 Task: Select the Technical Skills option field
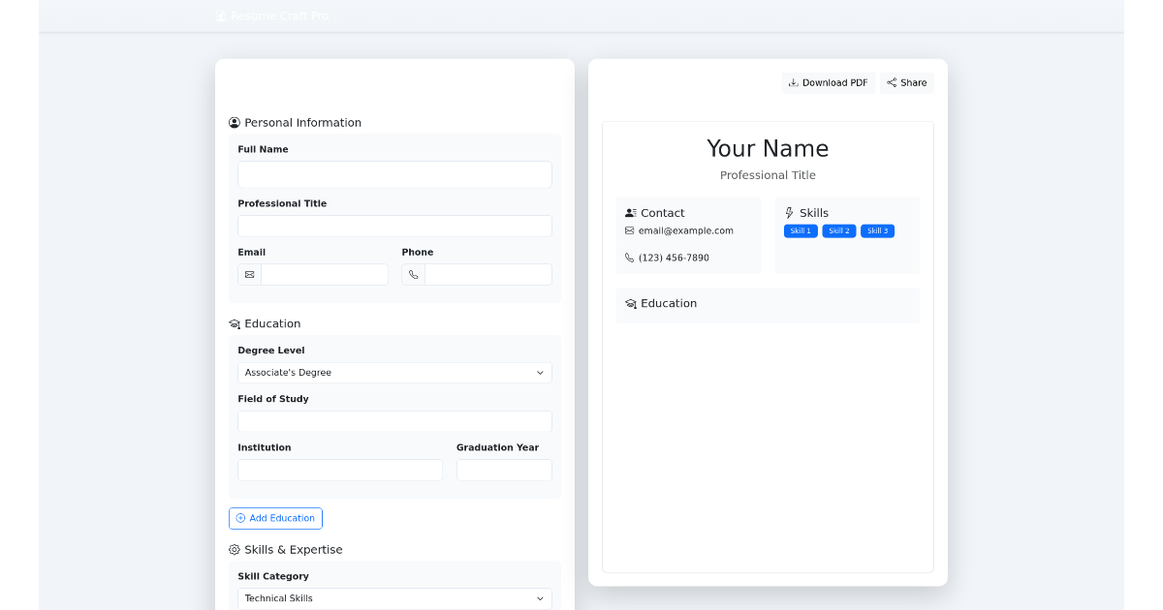pyautogui.click(x=394, y=597)
